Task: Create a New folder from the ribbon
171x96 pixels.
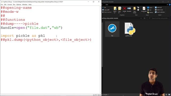Action: coord(135,10)
